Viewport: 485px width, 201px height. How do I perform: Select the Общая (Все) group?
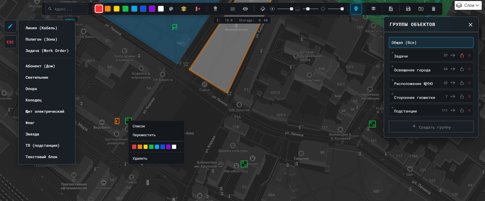click(x=431, y=42)
